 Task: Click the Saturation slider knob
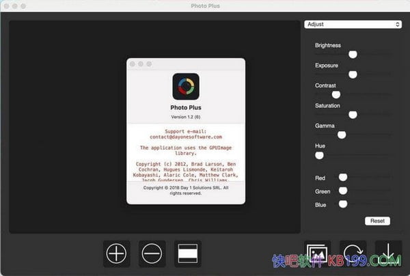pos(353,115)
